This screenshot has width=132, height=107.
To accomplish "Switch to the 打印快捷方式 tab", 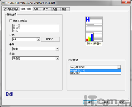I will click(11, 9).
